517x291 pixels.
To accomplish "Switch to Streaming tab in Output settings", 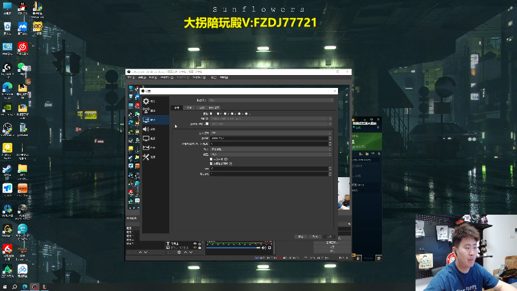I will pyautogui.click(x=176, y=108).
